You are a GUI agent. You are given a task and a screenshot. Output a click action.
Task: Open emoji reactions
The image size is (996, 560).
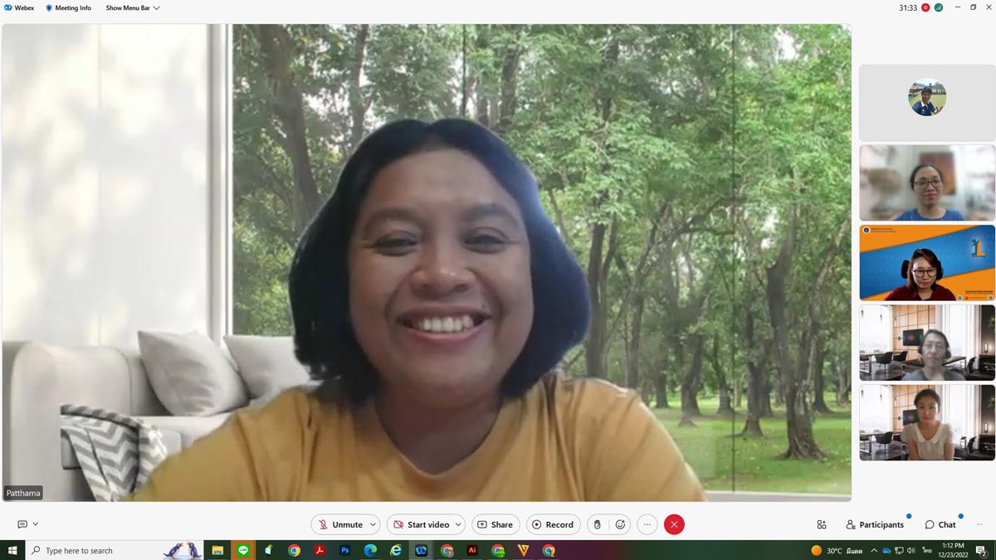point(620,524)
